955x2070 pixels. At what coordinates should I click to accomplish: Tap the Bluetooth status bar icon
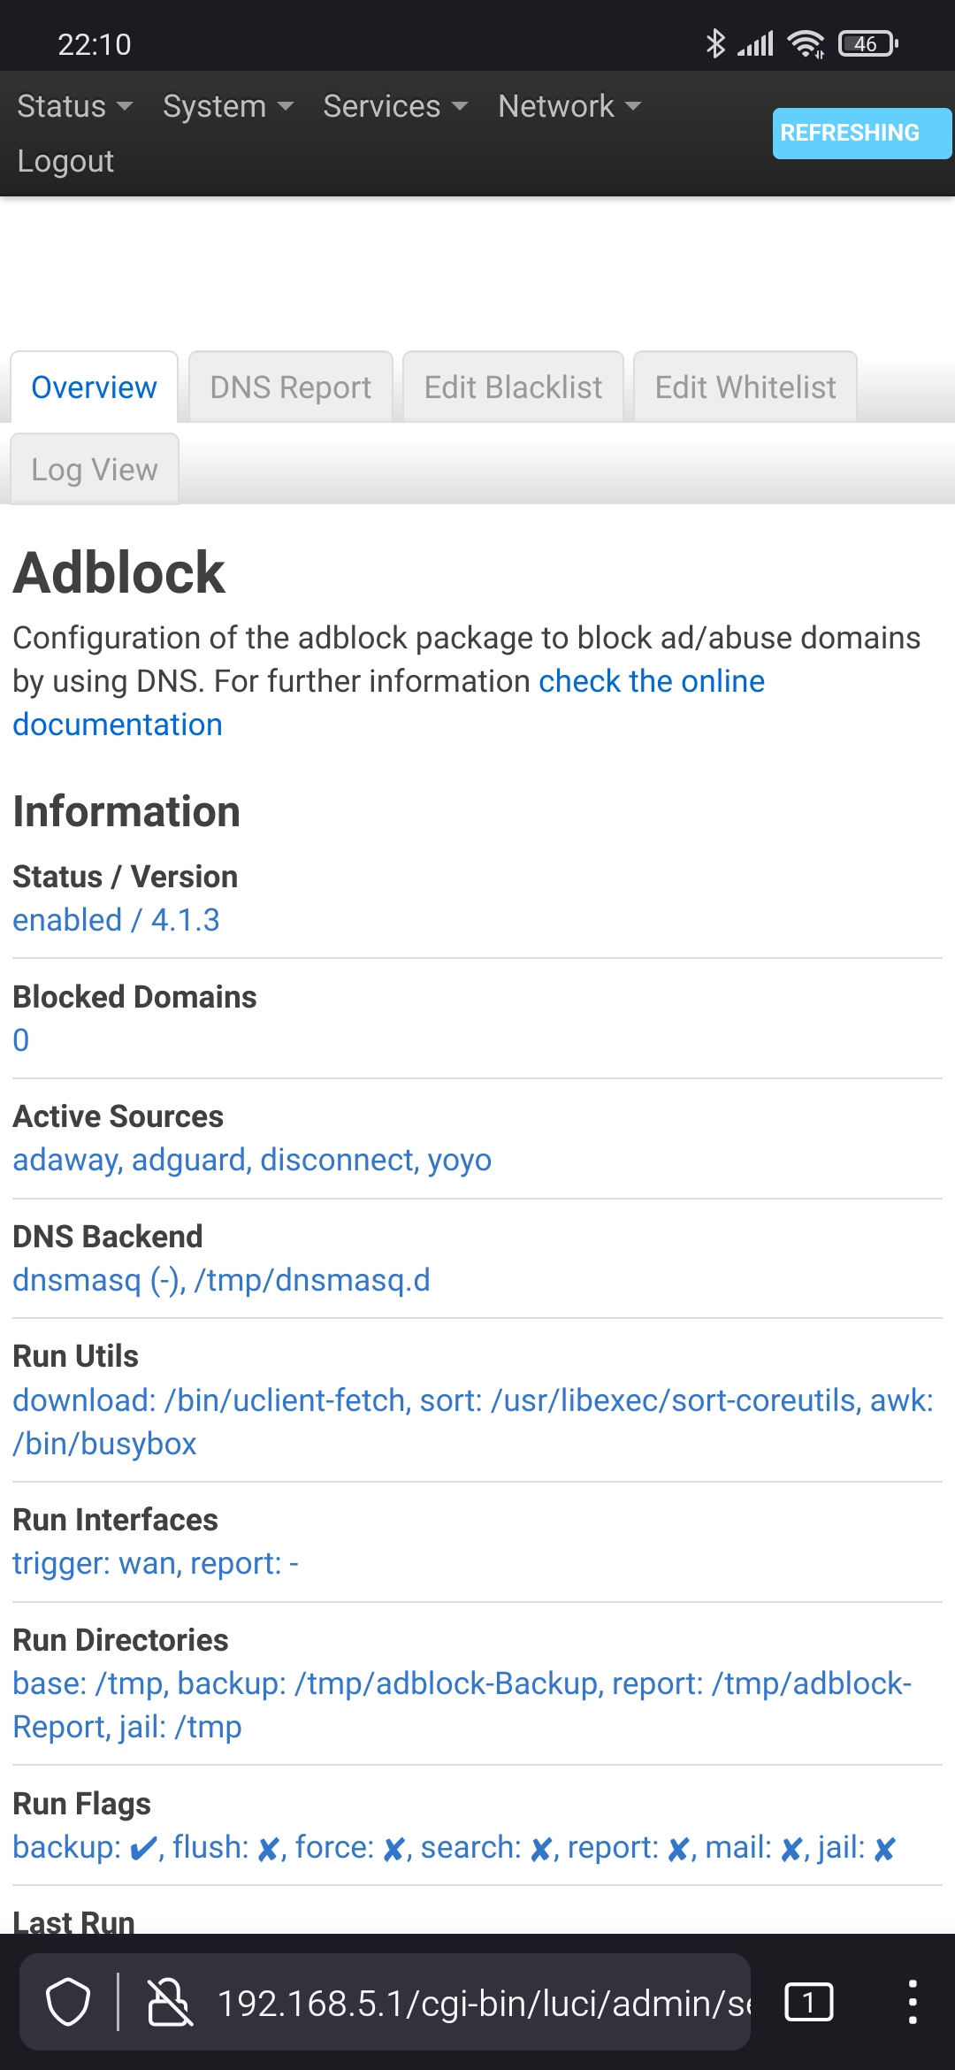point(715,43)
